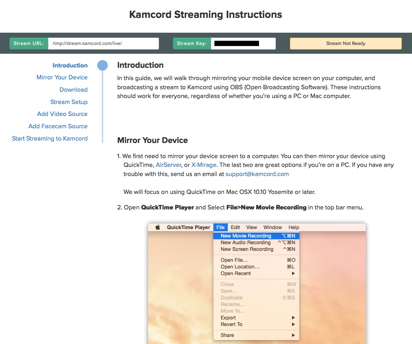Choose New Screen Recording menu entry
The width and height of the screenshot is (412, 344).
point(256,249)
